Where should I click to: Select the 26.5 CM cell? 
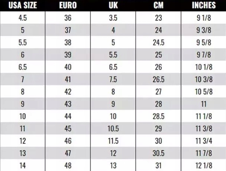click(158, 79)
